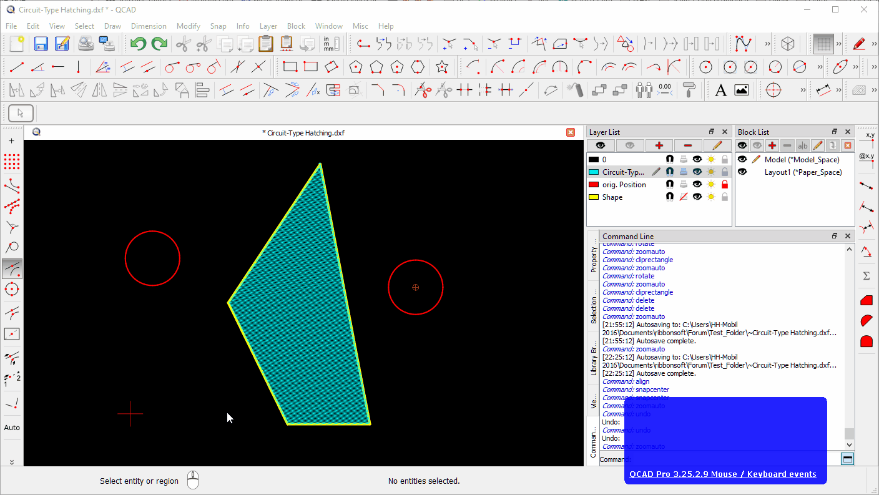Viewport: 879px width, 495px height.
Task: Hide the Shape layer with its eye toggle
Action: tap(697, 197)
